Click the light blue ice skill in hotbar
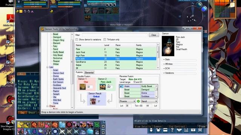 coord(62,124)
